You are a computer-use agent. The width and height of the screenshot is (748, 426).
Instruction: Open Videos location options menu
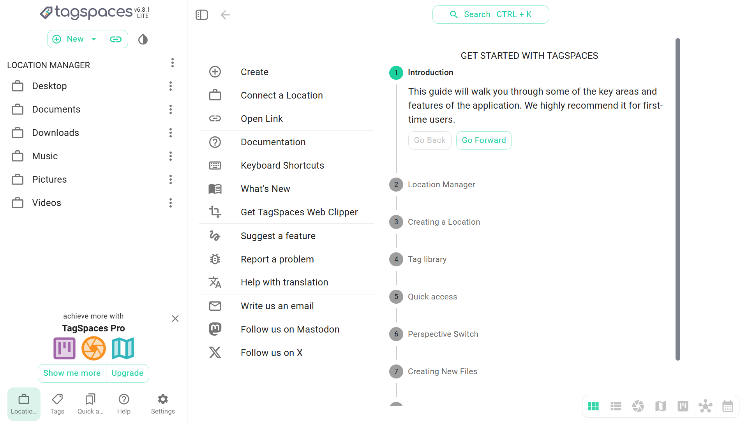171,203
